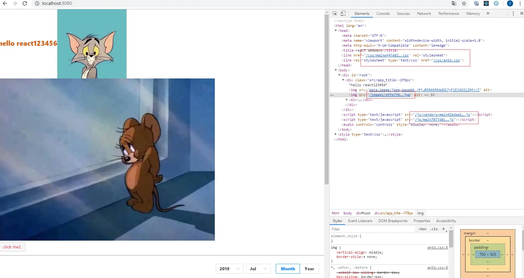The height and width of the screenshot is (278, 524).
Task: Open the teal circular extension icon
Action: (496, 3)
